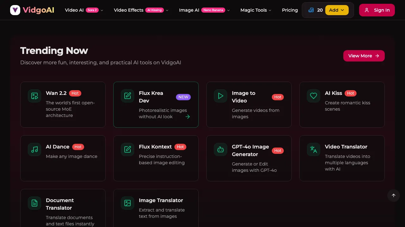Open Image to Video via its play icon
Screen dimensions: 405x227
click(220, 96)
